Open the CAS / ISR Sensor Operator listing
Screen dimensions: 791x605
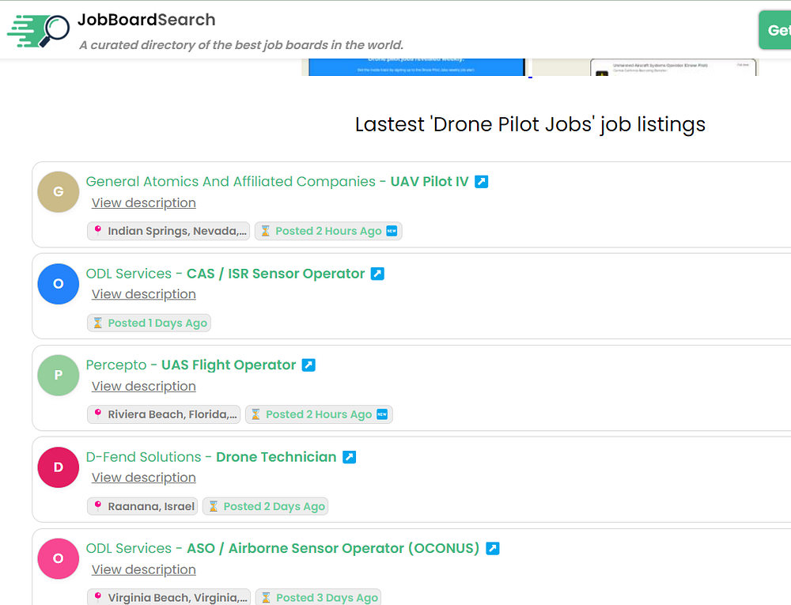(225, 274)
